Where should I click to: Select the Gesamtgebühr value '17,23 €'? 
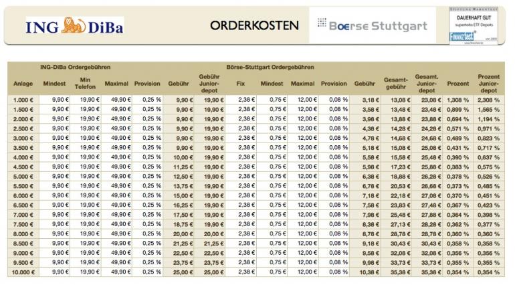pyautogui.click(x=401, y=167)
